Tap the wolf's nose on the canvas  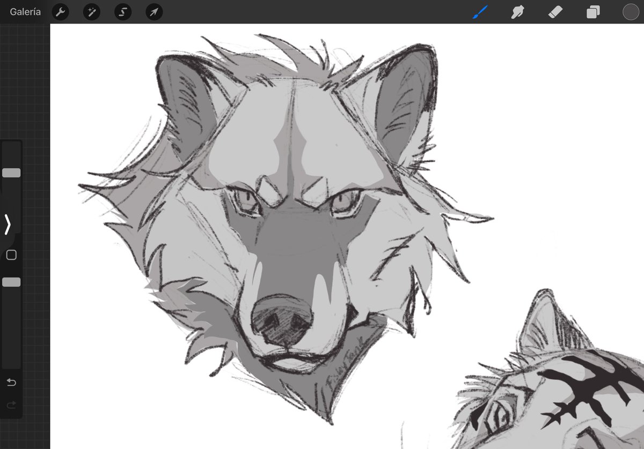(x=282, y=319)
